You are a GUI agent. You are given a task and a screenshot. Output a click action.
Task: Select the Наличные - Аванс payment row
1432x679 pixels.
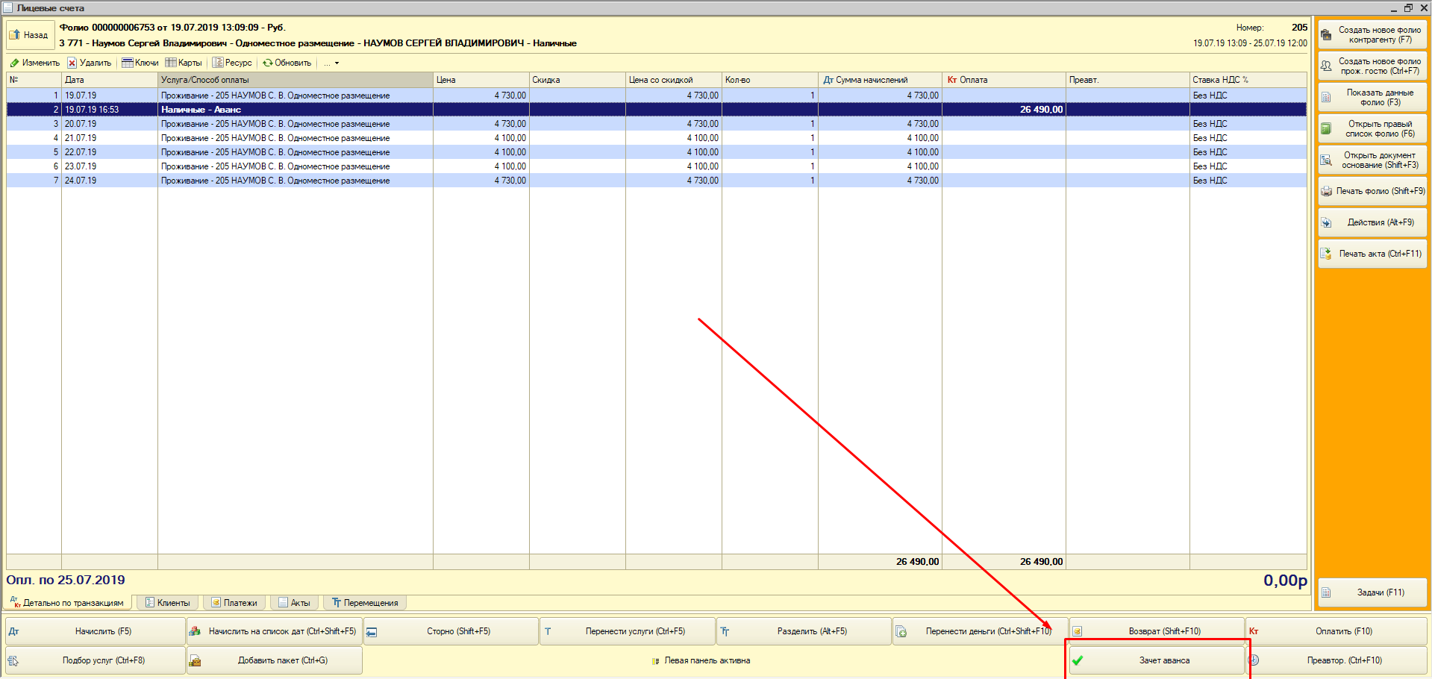(x=657, y=110)
